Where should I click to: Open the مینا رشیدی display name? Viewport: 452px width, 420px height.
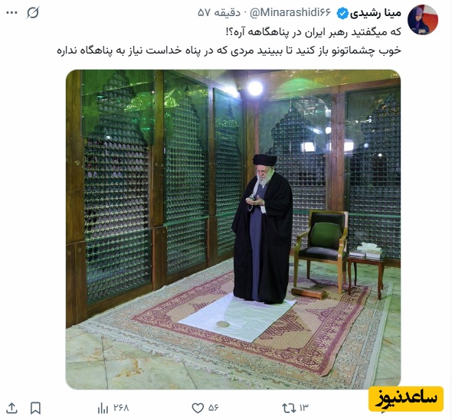376,13
